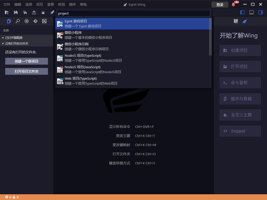267x200 pixels.
Task: Click the new project toolbar icon
Action: (x=7, y=12)
